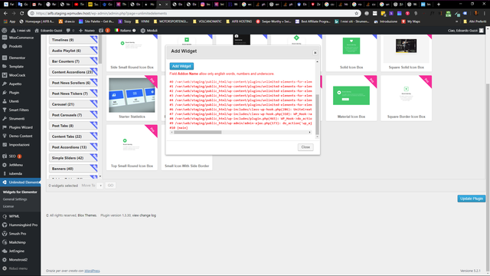
Task: Open Top Small Round Icon Box thumbnail
Action: tap(132, 145)
